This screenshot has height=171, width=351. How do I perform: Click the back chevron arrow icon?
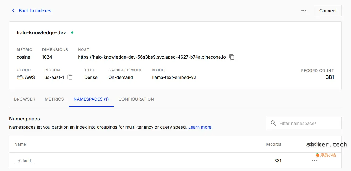click(x=13, y=11)
